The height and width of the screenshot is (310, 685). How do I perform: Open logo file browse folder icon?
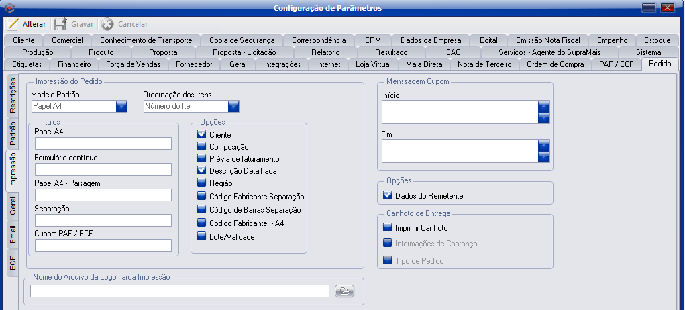pyautogui.click(x=344, y=291)
